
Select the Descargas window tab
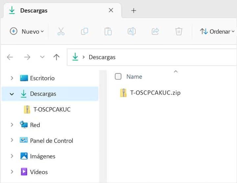coord(62,11)
